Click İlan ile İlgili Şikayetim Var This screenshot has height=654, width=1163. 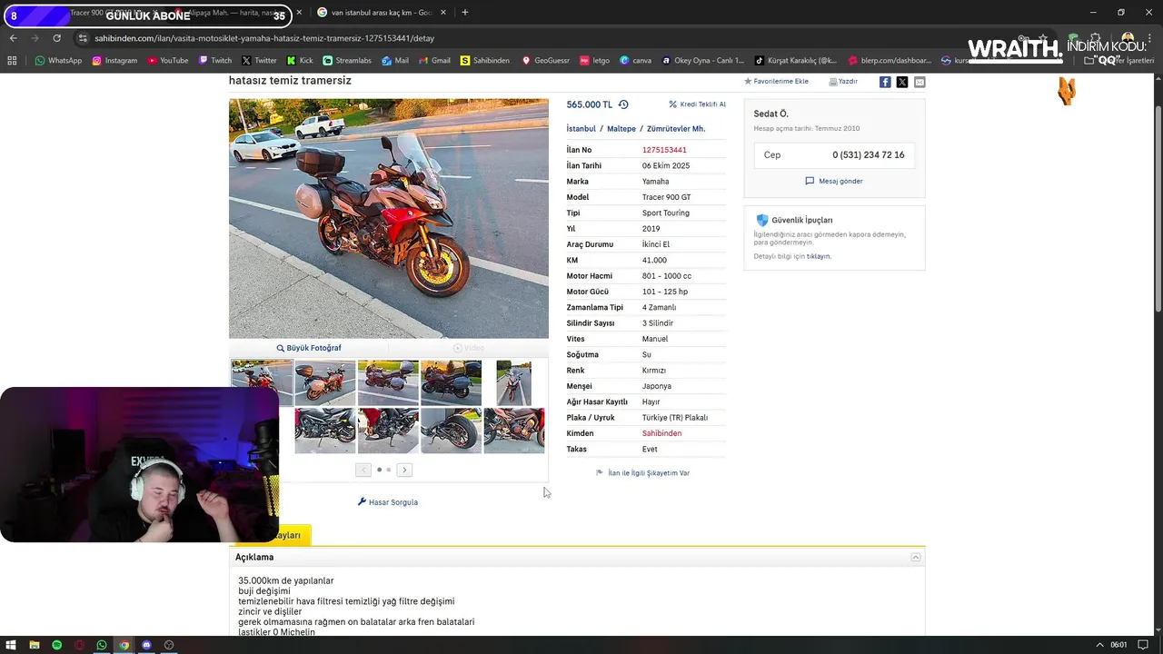(x=642, y=473)
